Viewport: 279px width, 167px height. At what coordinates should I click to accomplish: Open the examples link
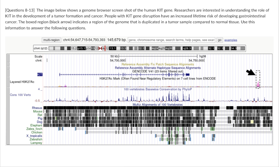[231, 40]
